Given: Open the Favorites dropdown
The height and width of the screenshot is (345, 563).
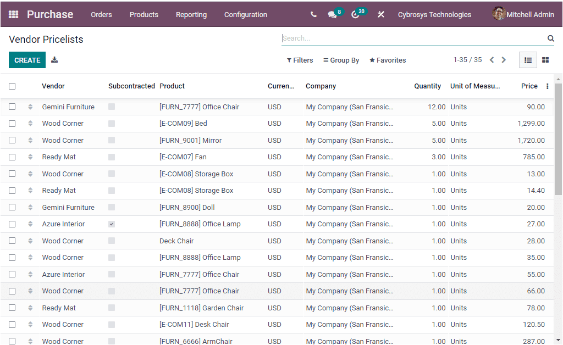Looking at the screenshot, I should point(387,60).
